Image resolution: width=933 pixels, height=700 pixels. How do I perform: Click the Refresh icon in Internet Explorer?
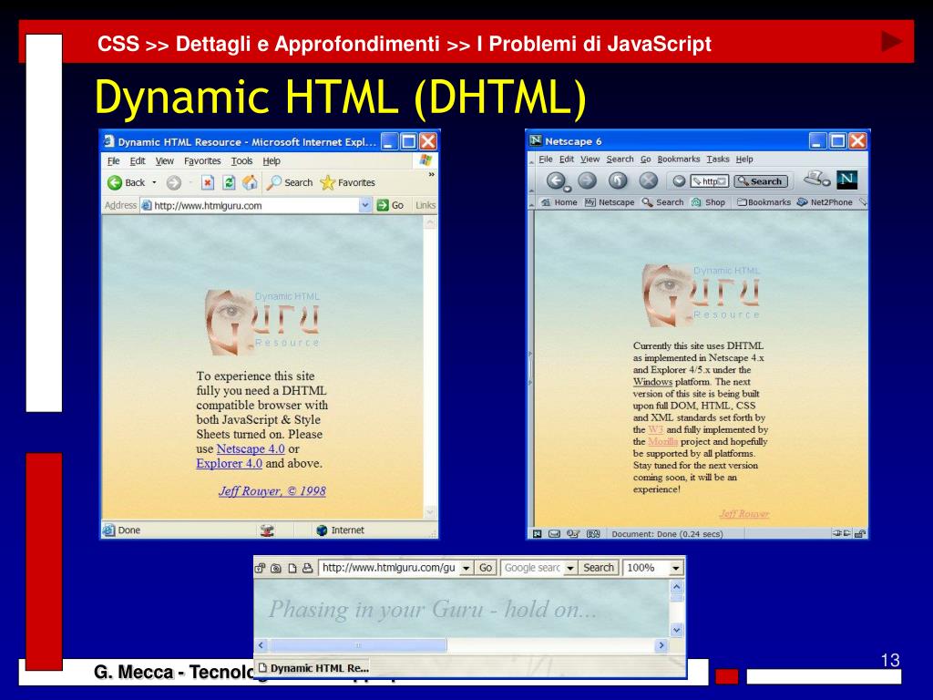tap(229, 182)
